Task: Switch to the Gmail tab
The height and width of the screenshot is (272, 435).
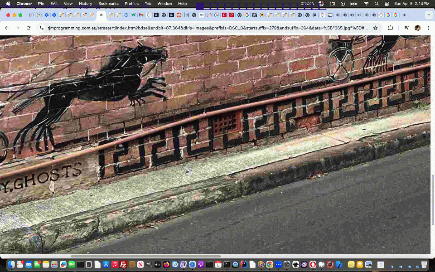Action: point(140,15)
